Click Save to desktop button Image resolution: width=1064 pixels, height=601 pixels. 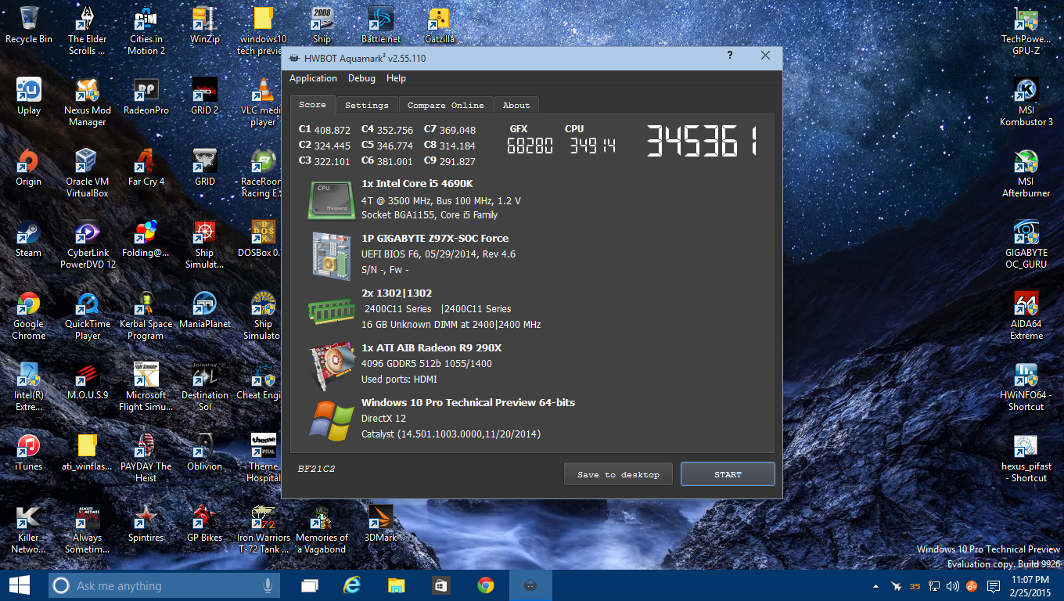(618, 474)
